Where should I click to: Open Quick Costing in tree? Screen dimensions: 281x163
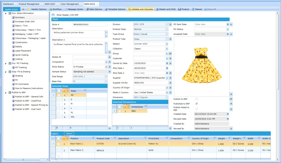22,55
